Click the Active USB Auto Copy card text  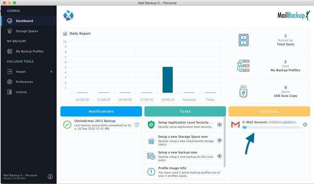(286, 91)
